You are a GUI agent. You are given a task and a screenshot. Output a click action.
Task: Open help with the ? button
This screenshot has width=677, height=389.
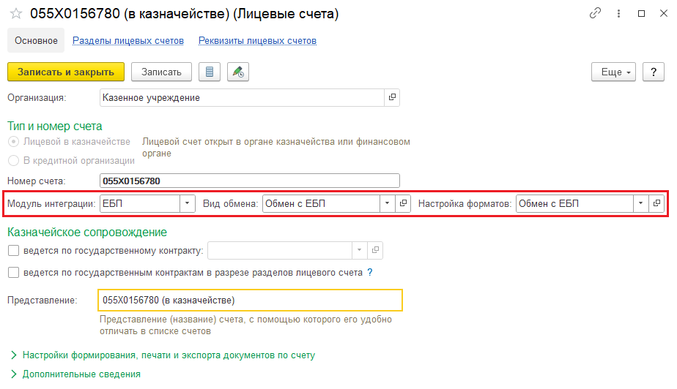click(654, 72)
